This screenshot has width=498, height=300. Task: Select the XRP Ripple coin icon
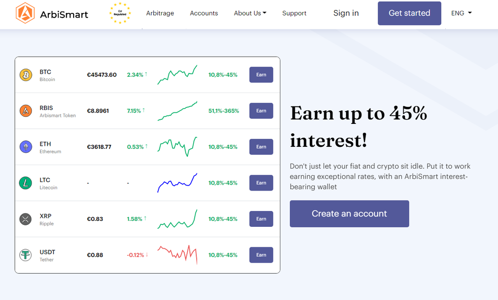[x=25, y=219]
